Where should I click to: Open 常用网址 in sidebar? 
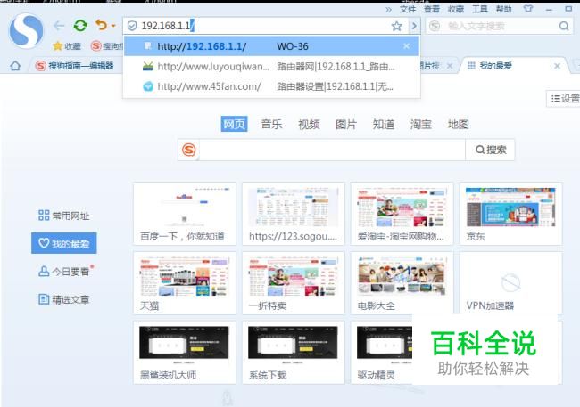coord(64,216)
